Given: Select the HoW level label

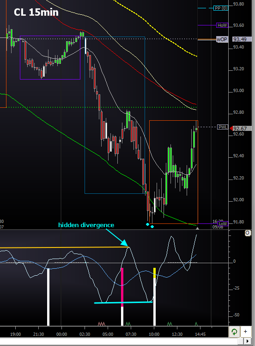Looking at the screenshot, I should 222,25.
